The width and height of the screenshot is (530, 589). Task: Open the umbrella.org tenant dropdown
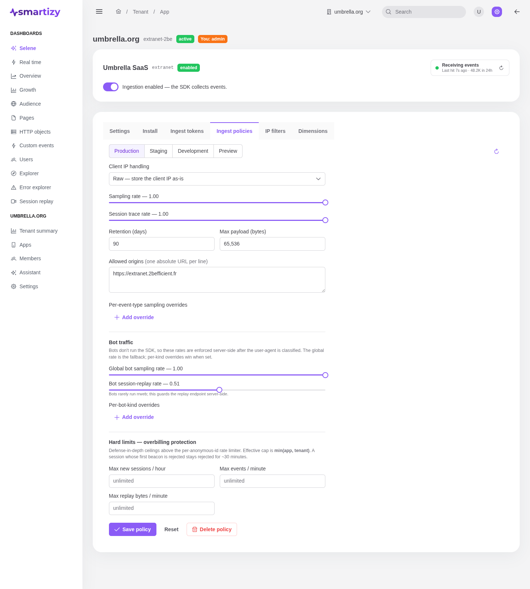click(x=349, y=12)
